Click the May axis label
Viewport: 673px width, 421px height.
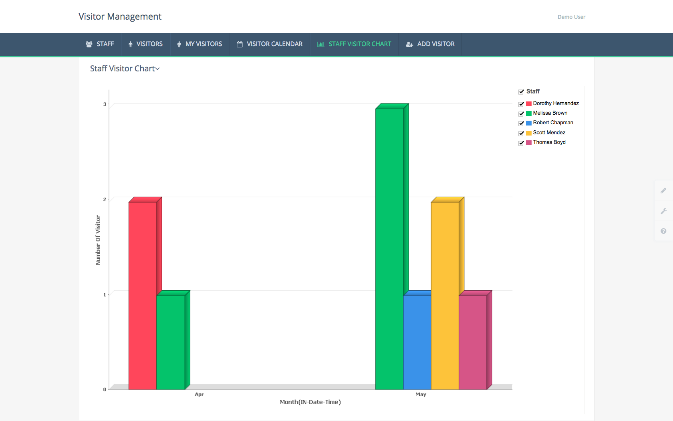[x=421, y=395]
